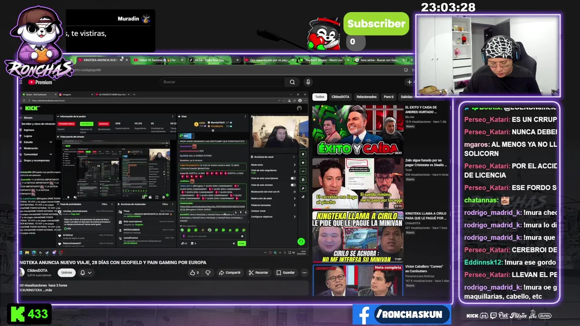Open Moderación in Kick sidebar

(31, 148)
